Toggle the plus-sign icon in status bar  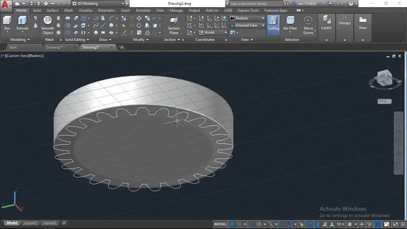(x=362, y=224)
